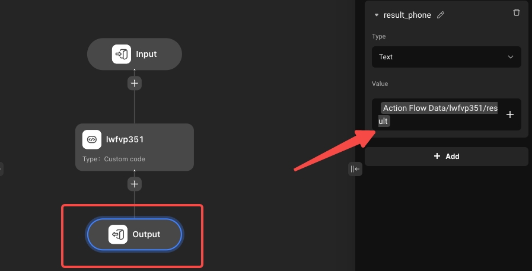Select the Output node

point(135,234)
